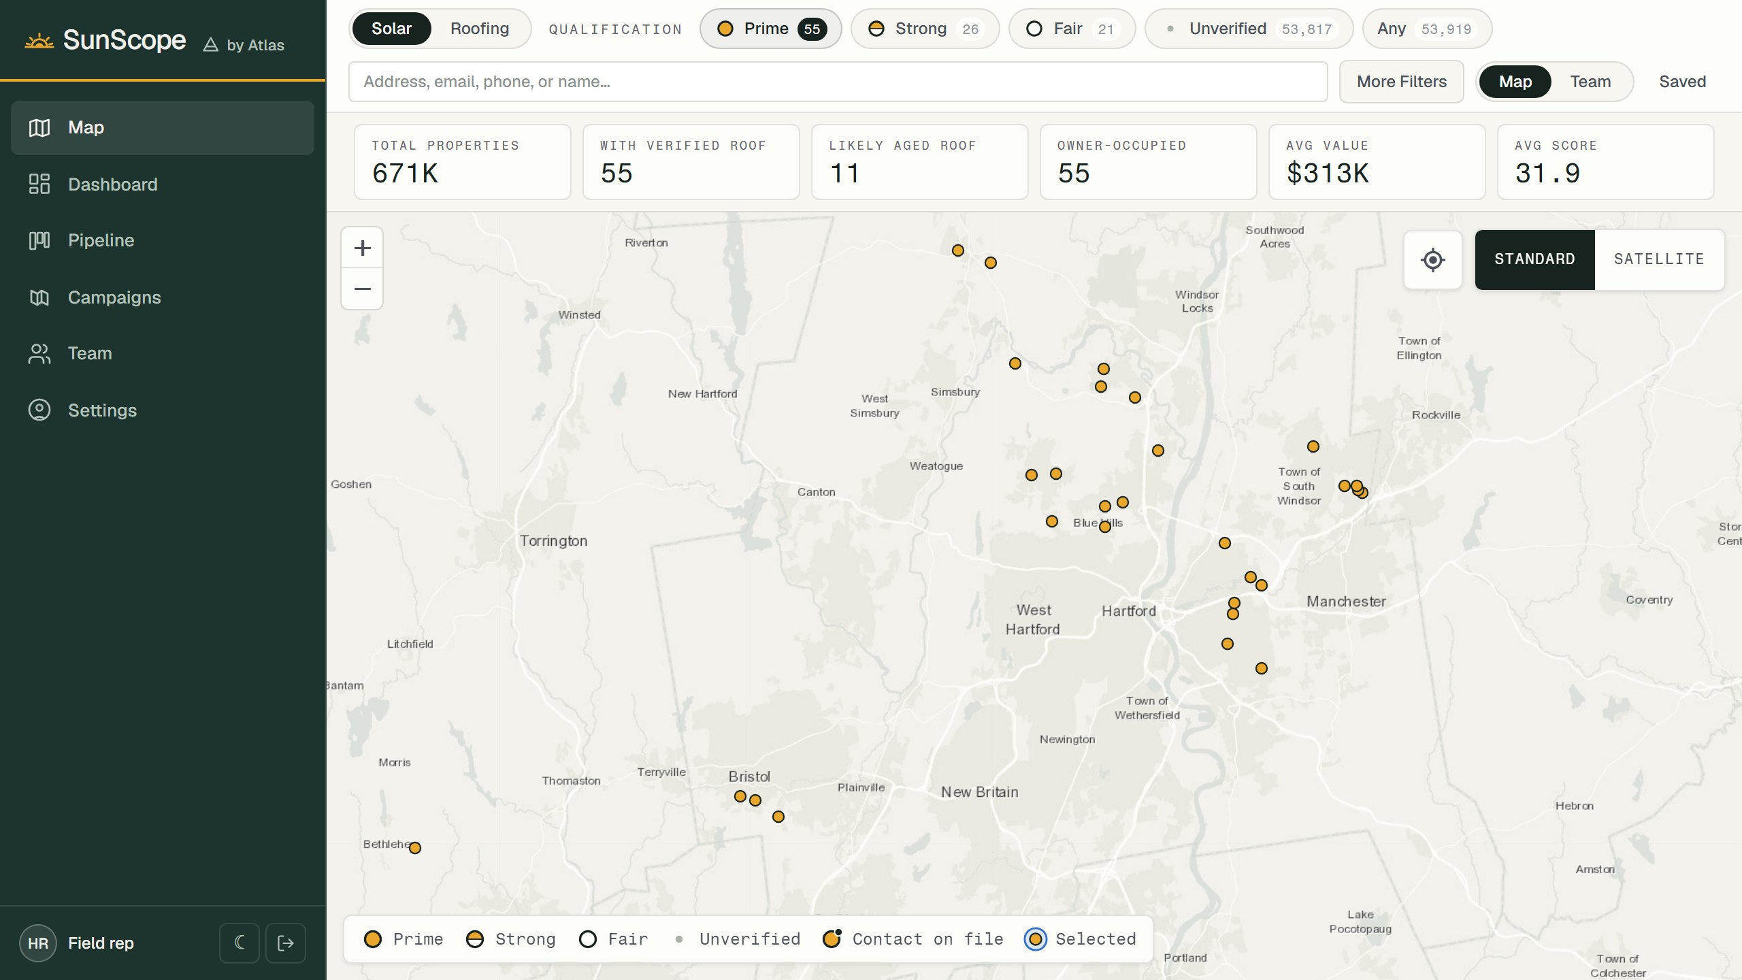The height and width of the screenshot is (980, 1742).
Task: Click the Prime legend swatch
Action: [373, 939]
